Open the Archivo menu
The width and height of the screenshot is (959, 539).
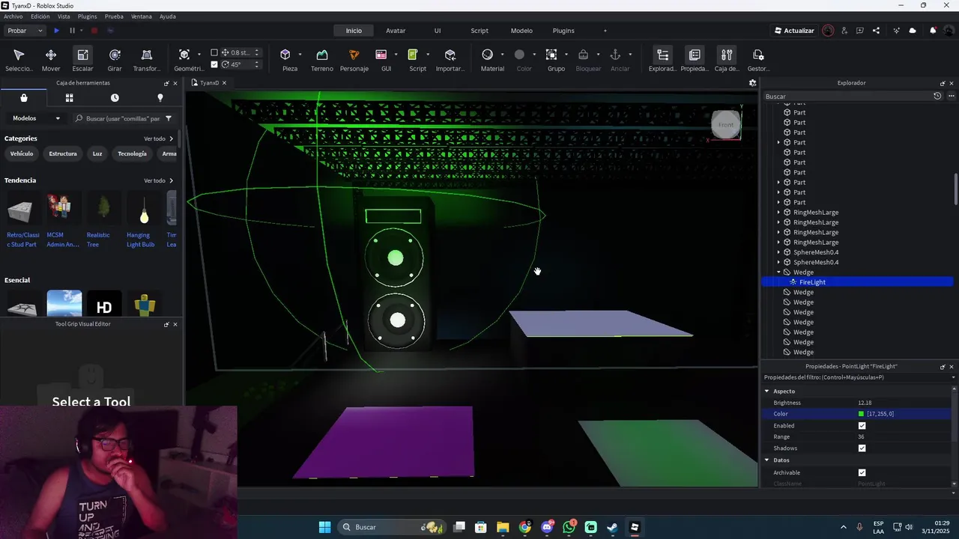pyautogui.click(x=13, y=16)
